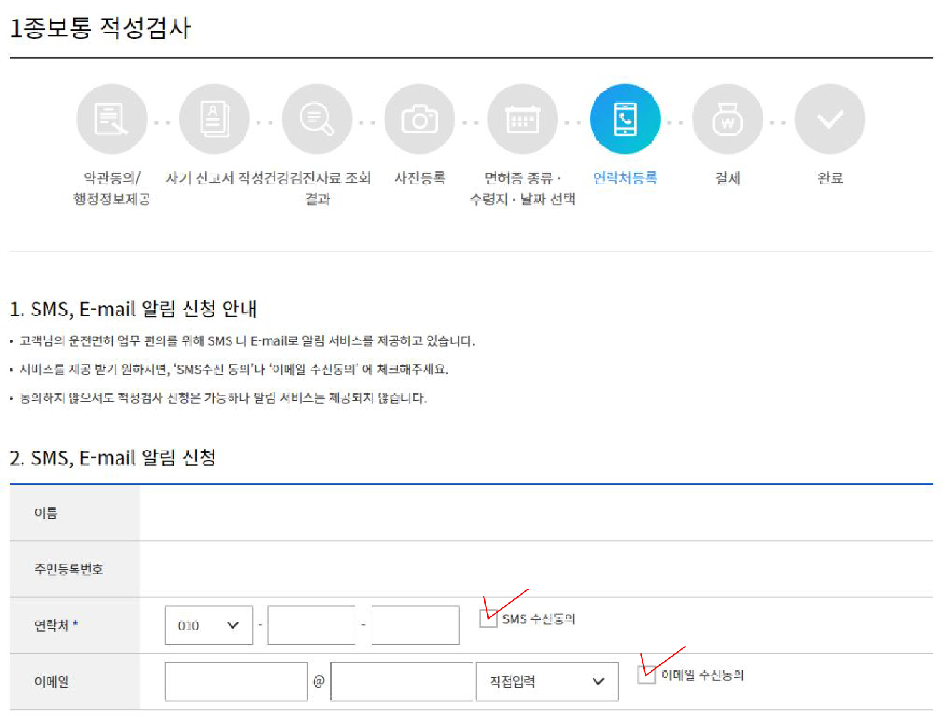Select the 약관동의/ 행정정보제공 step label
The height and width of the screenshot is (723, 948).
[112, 188]
